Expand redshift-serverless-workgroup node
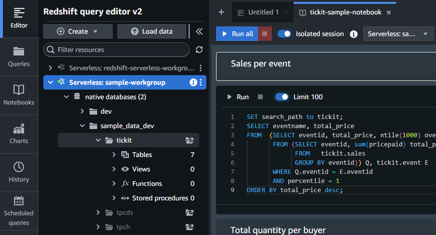This screenshot has width=436, height=235. click(x=51, y=68)
